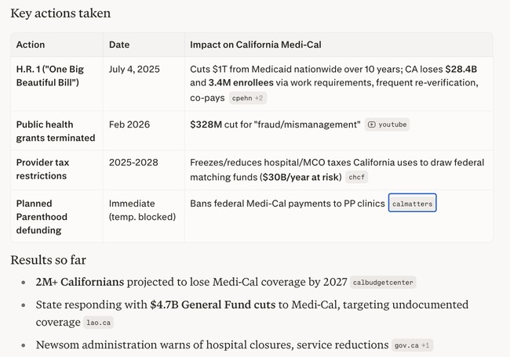This screenshot has height=357, width=510.
Task: Click the Action column header
Action: click(31, 45)
